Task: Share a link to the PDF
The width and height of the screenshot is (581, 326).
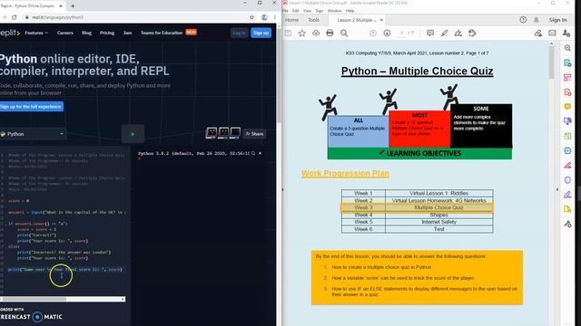Action: click(x=538, y=34)
